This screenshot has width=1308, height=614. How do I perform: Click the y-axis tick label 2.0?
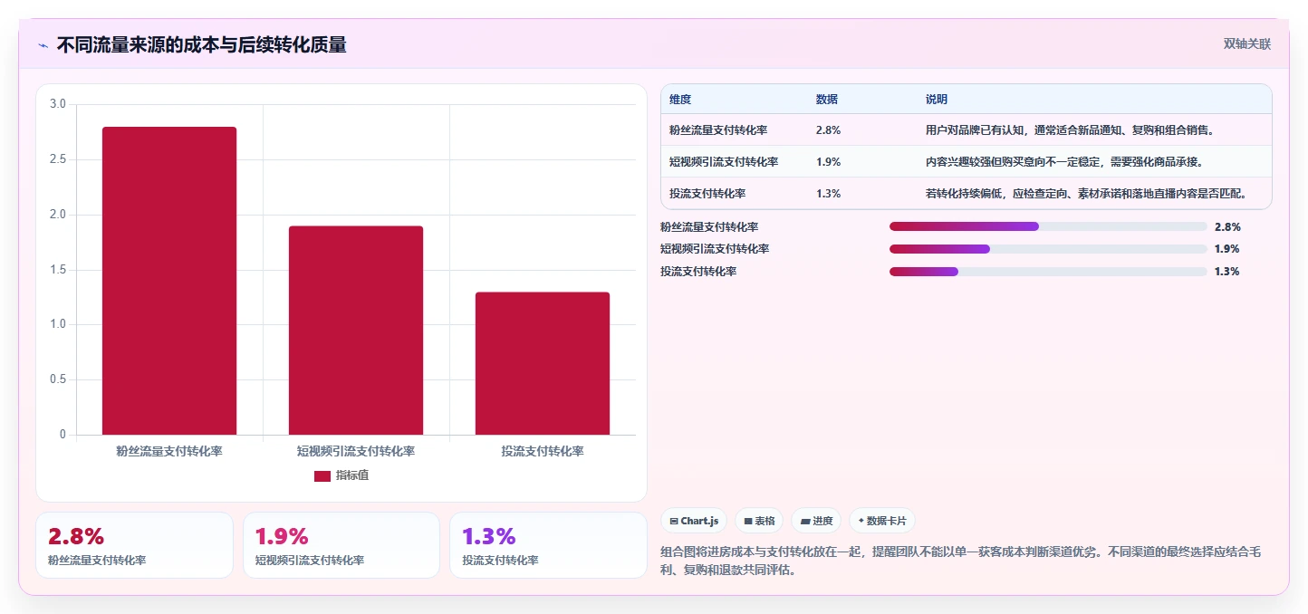[58, 215]
